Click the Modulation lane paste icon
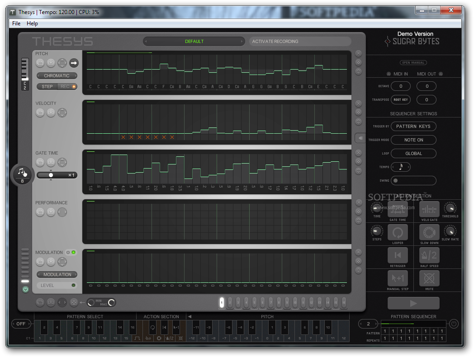 (51, 262)
